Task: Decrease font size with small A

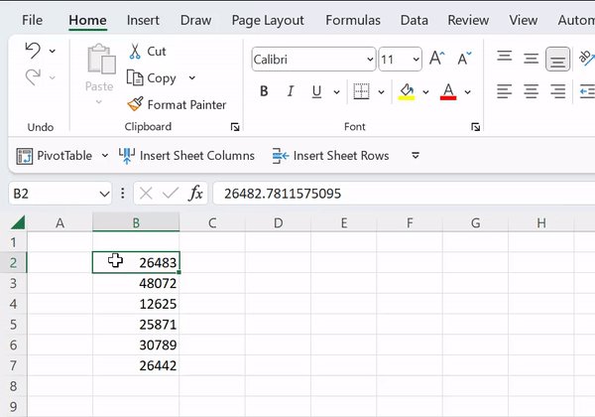Action: (x=464, y=59)
